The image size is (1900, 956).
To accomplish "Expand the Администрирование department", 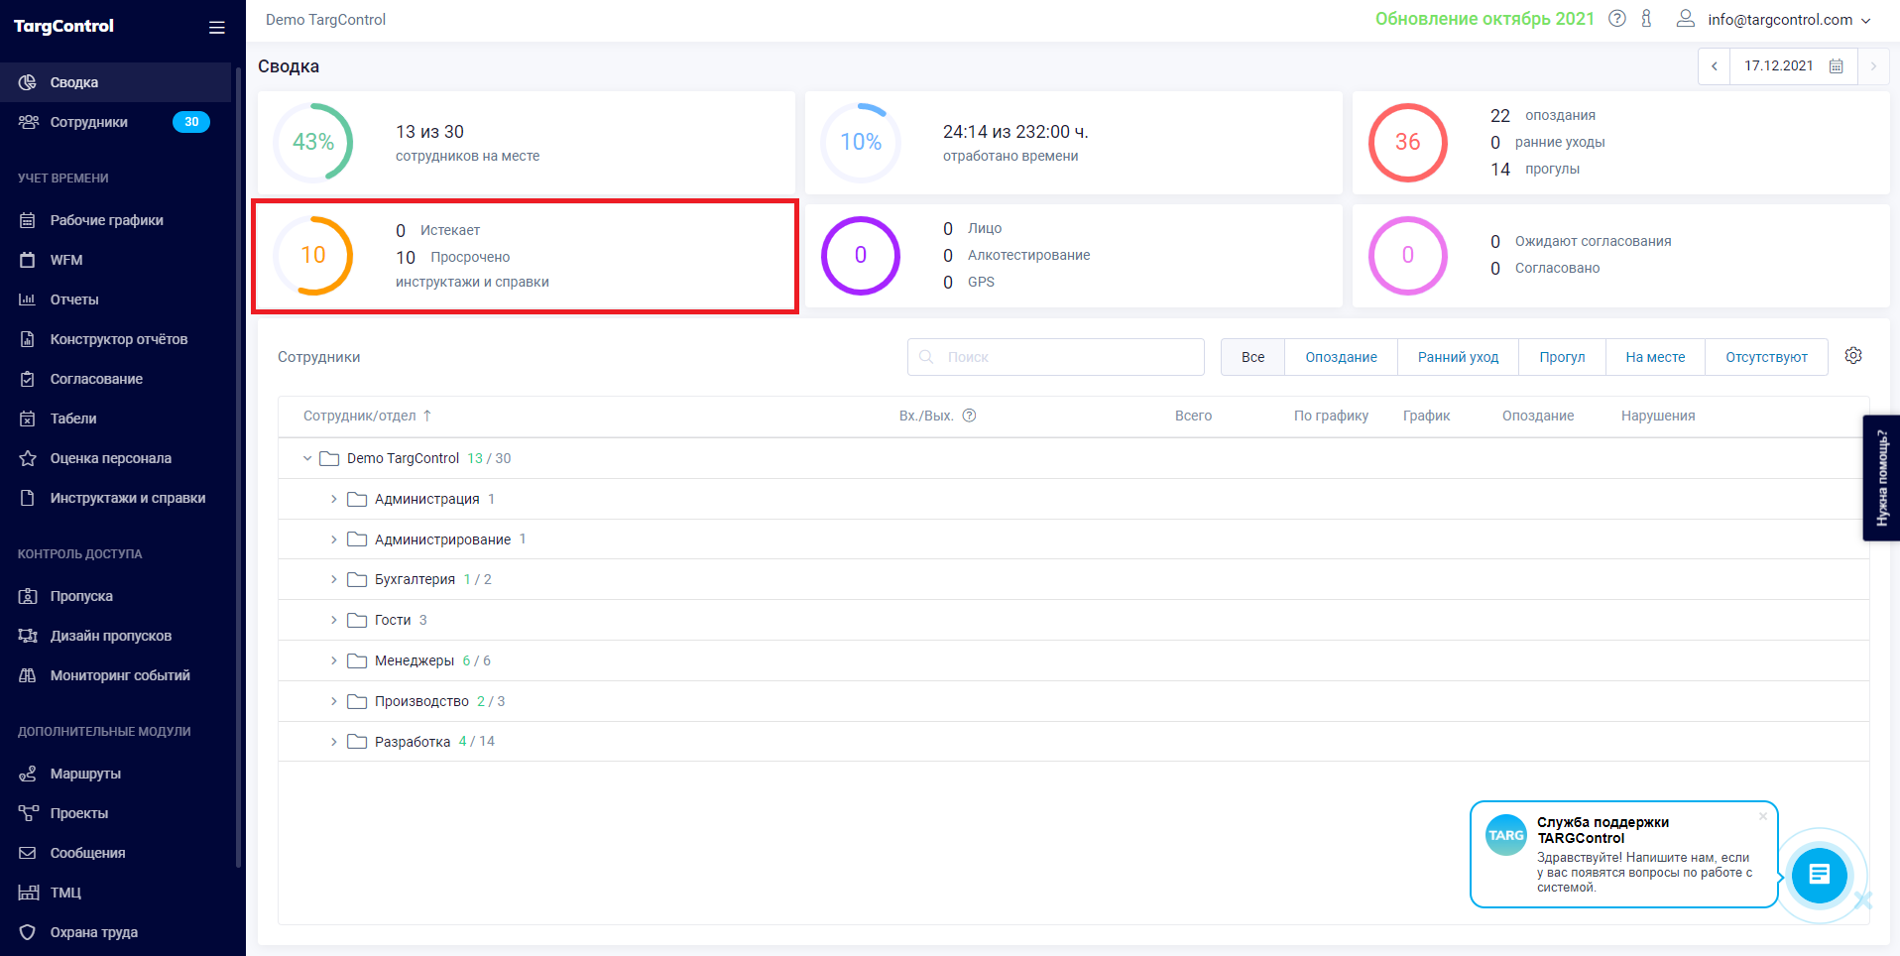I will point(334,539).
